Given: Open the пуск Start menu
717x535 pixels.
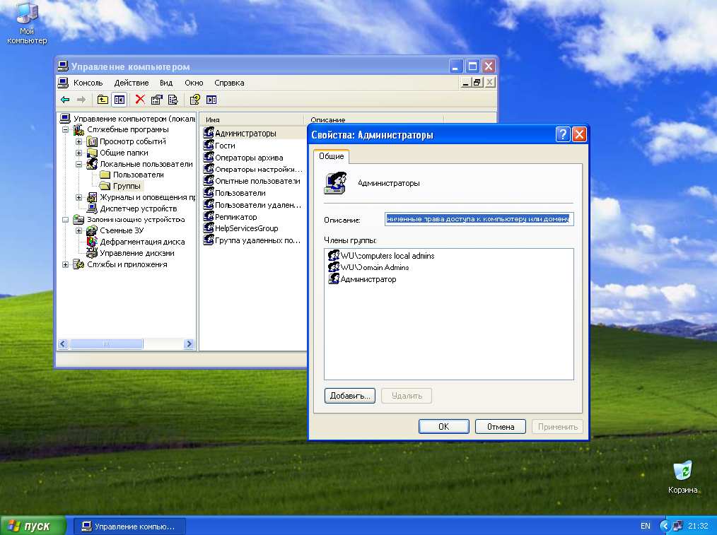Looking at the screenshot, I should coord(33,526).
